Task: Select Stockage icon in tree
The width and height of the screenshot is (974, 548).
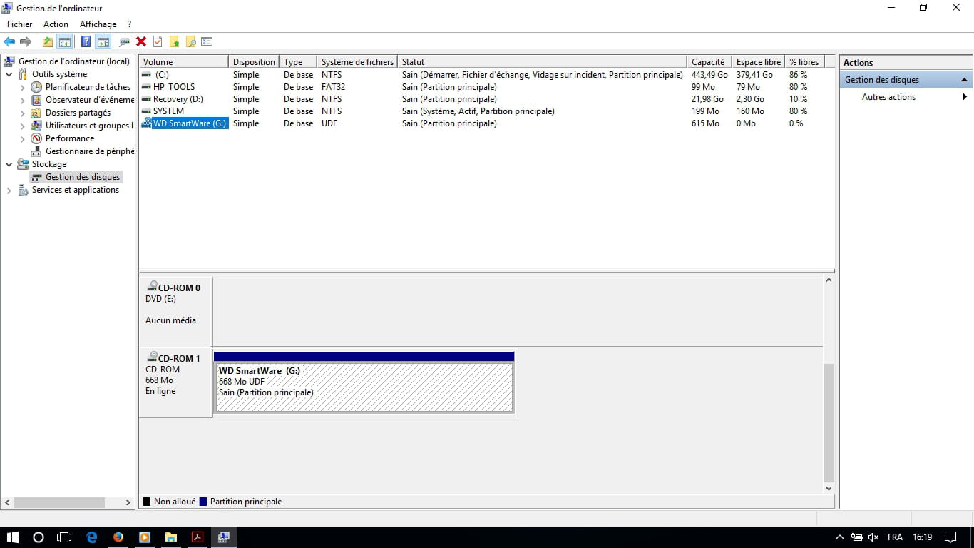Action: [23, 164]
